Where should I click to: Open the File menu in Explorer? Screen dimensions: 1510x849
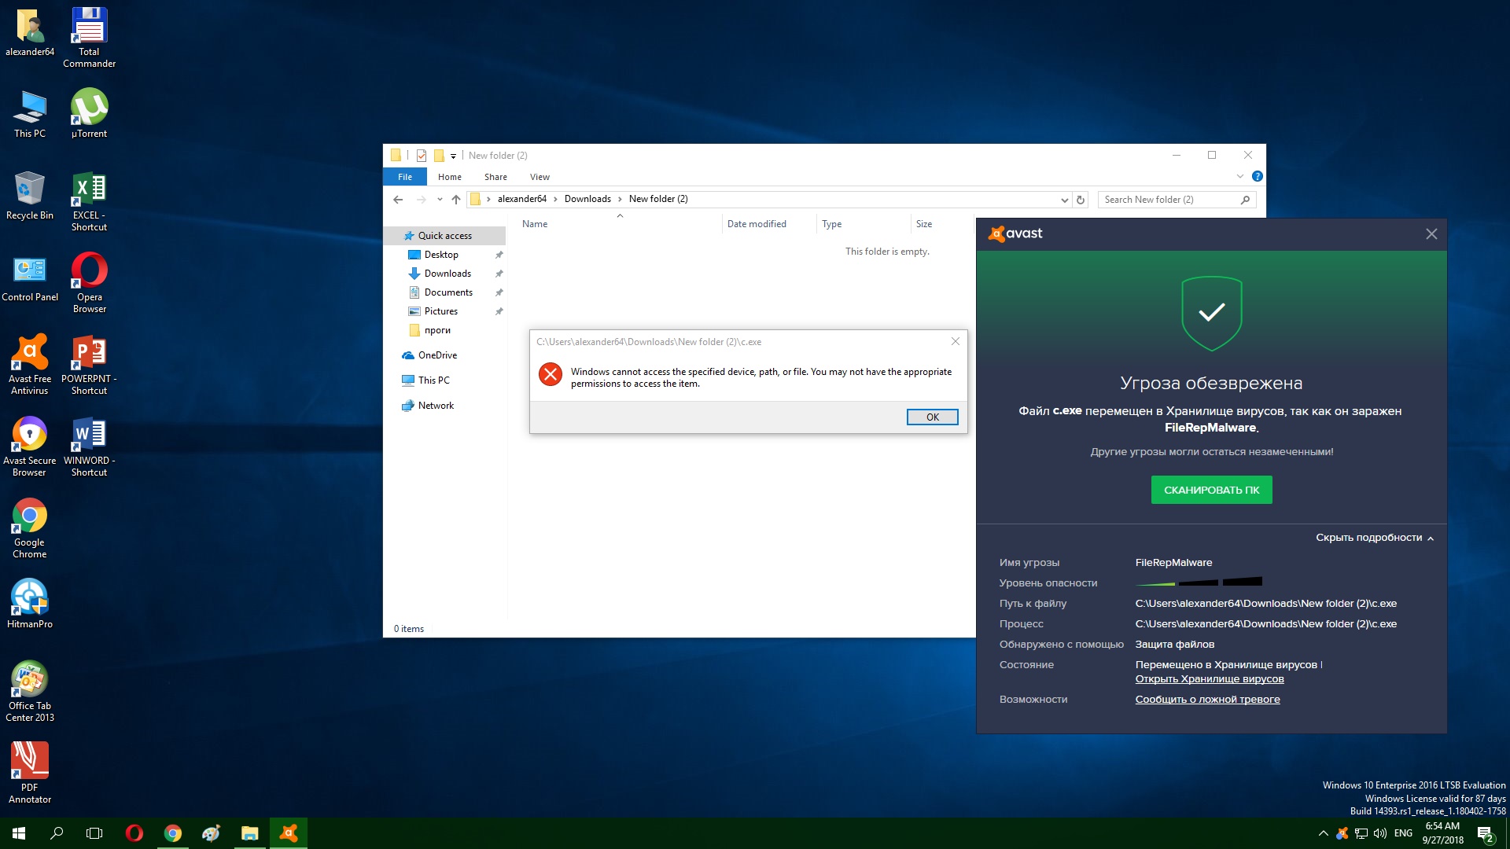(404, 177)
